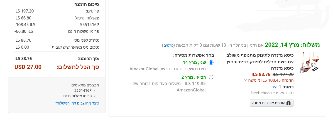Viewport: 333px width, 122px height.
Task: Open the "פרטים" details link
Action: pos(168,45)
